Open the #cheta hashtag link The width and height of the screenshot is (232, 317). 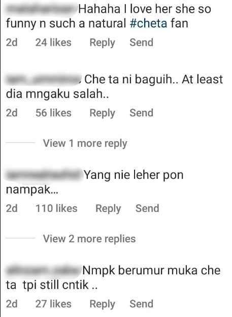148,23
